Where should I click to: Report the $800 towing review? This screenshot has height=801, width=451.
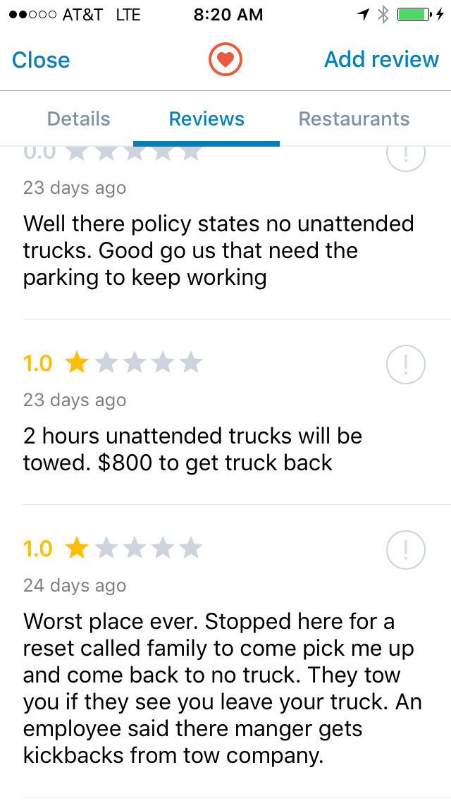click(406, 365)
